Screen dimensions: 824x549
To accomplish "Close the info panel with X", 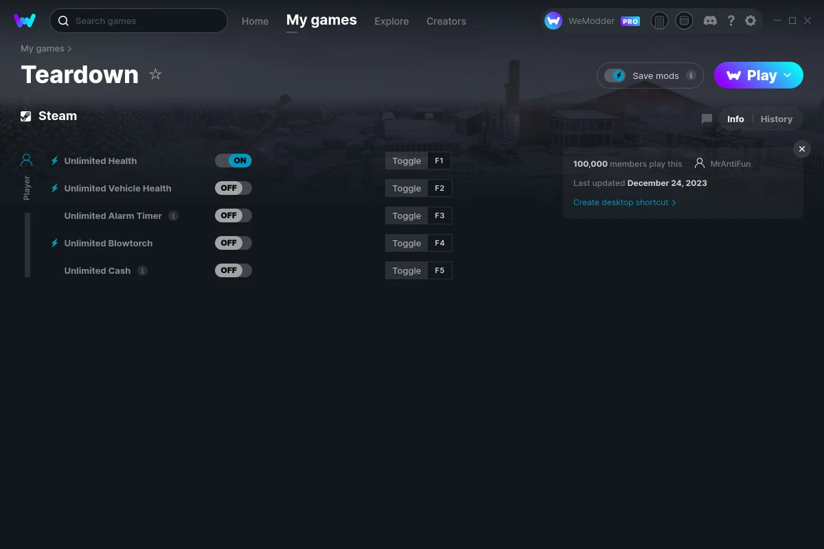I will tap(801, 149).
